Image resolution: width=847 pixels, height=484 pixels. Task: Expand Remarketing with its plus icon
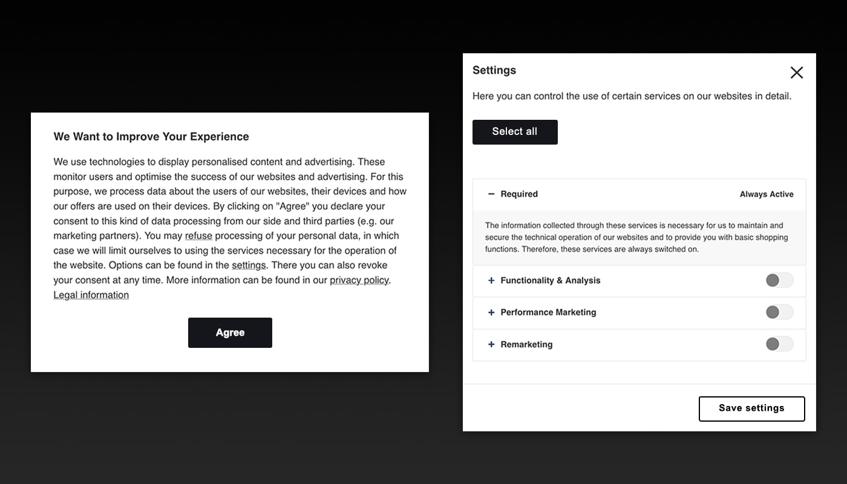coord(491,345)
